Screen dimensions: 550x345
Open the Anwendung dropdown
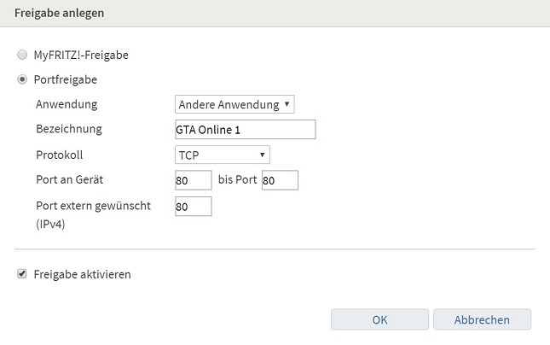[x=234, y=104]
